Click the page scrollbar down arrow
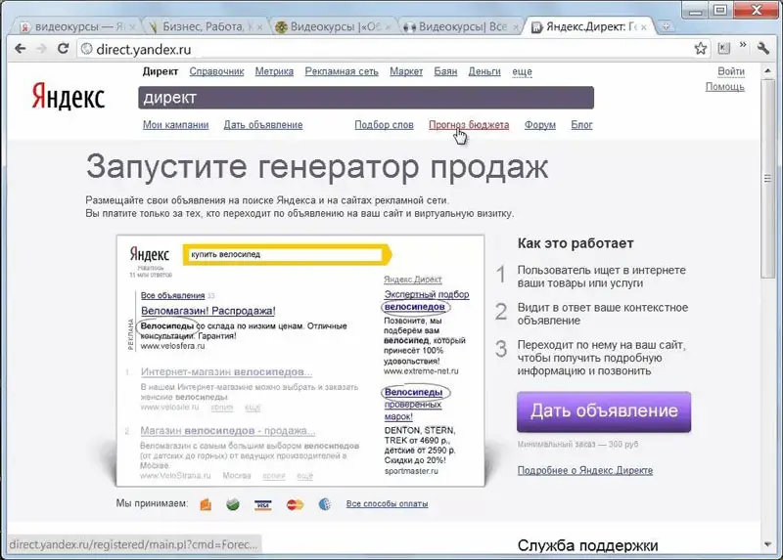This screenshot has width=783, height=560. click(767, 544)
